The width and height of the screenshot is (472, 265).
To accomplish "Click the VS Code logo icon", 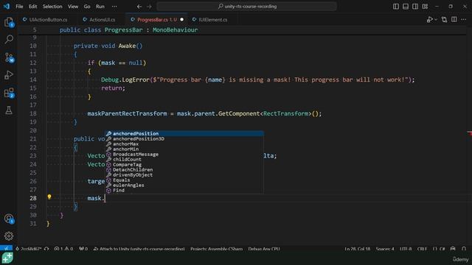I will pos(7,7).
